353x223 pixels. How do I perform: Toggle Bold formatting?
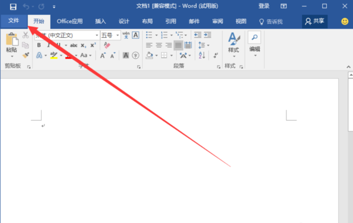coord(39,46)
